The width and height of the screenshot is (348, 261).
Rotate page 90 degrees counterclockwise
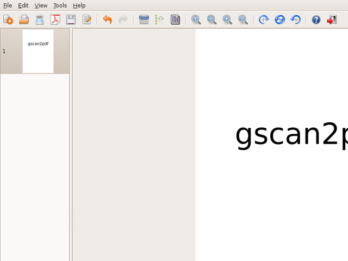[295, 20]
